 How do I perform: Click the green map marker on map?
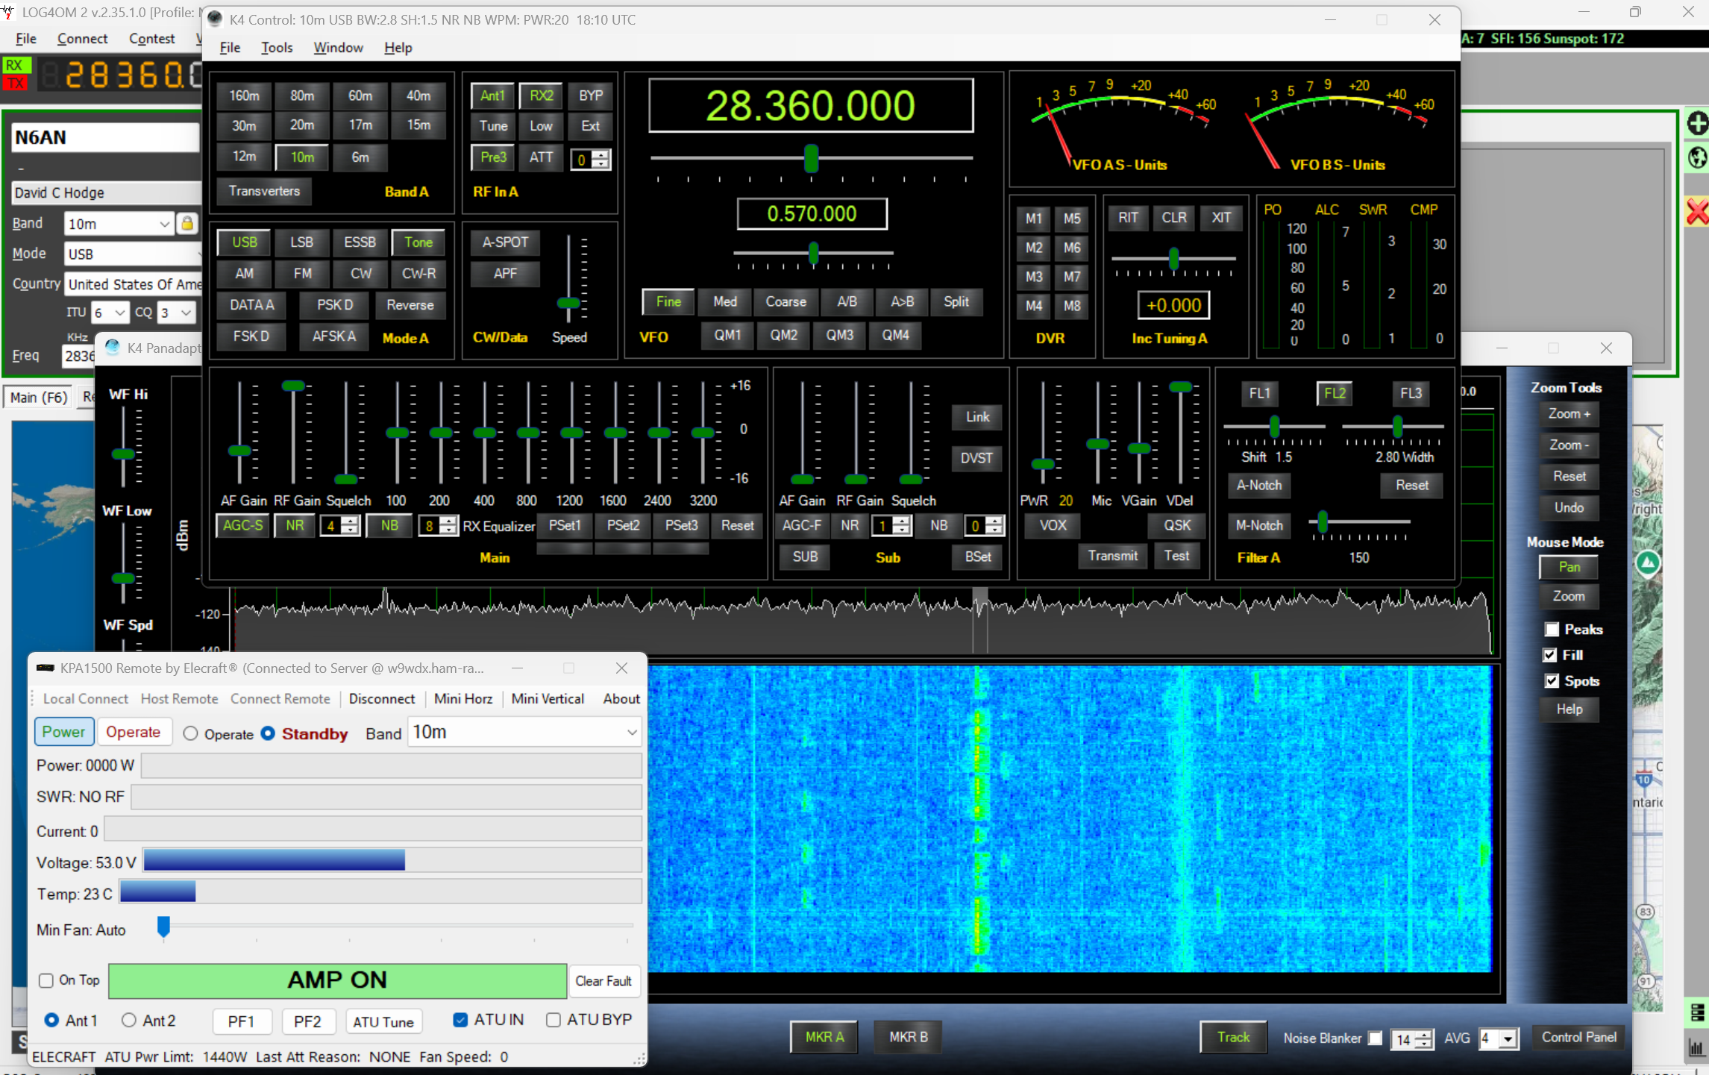[1647, 562]
